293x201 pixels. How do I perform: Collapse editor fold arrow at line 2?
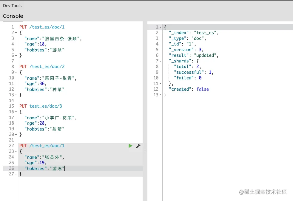(x=16, y=33)
